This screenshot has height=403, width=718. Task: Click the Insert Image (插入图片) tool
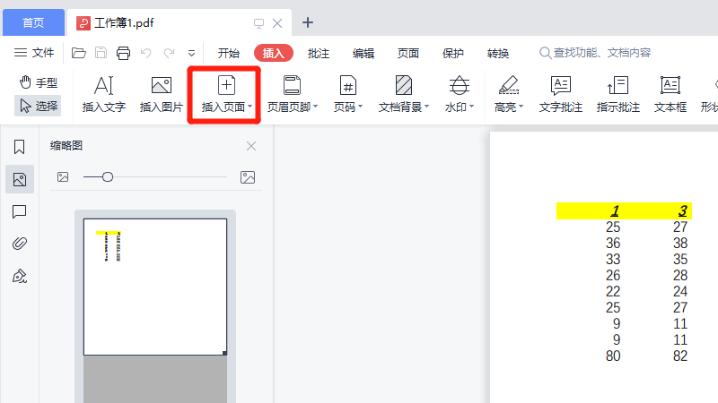click(x=162, y=95)
